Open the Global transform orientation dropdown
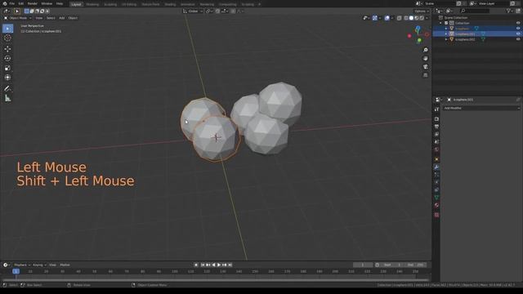The image size is (523, 294). pos(193,11)
